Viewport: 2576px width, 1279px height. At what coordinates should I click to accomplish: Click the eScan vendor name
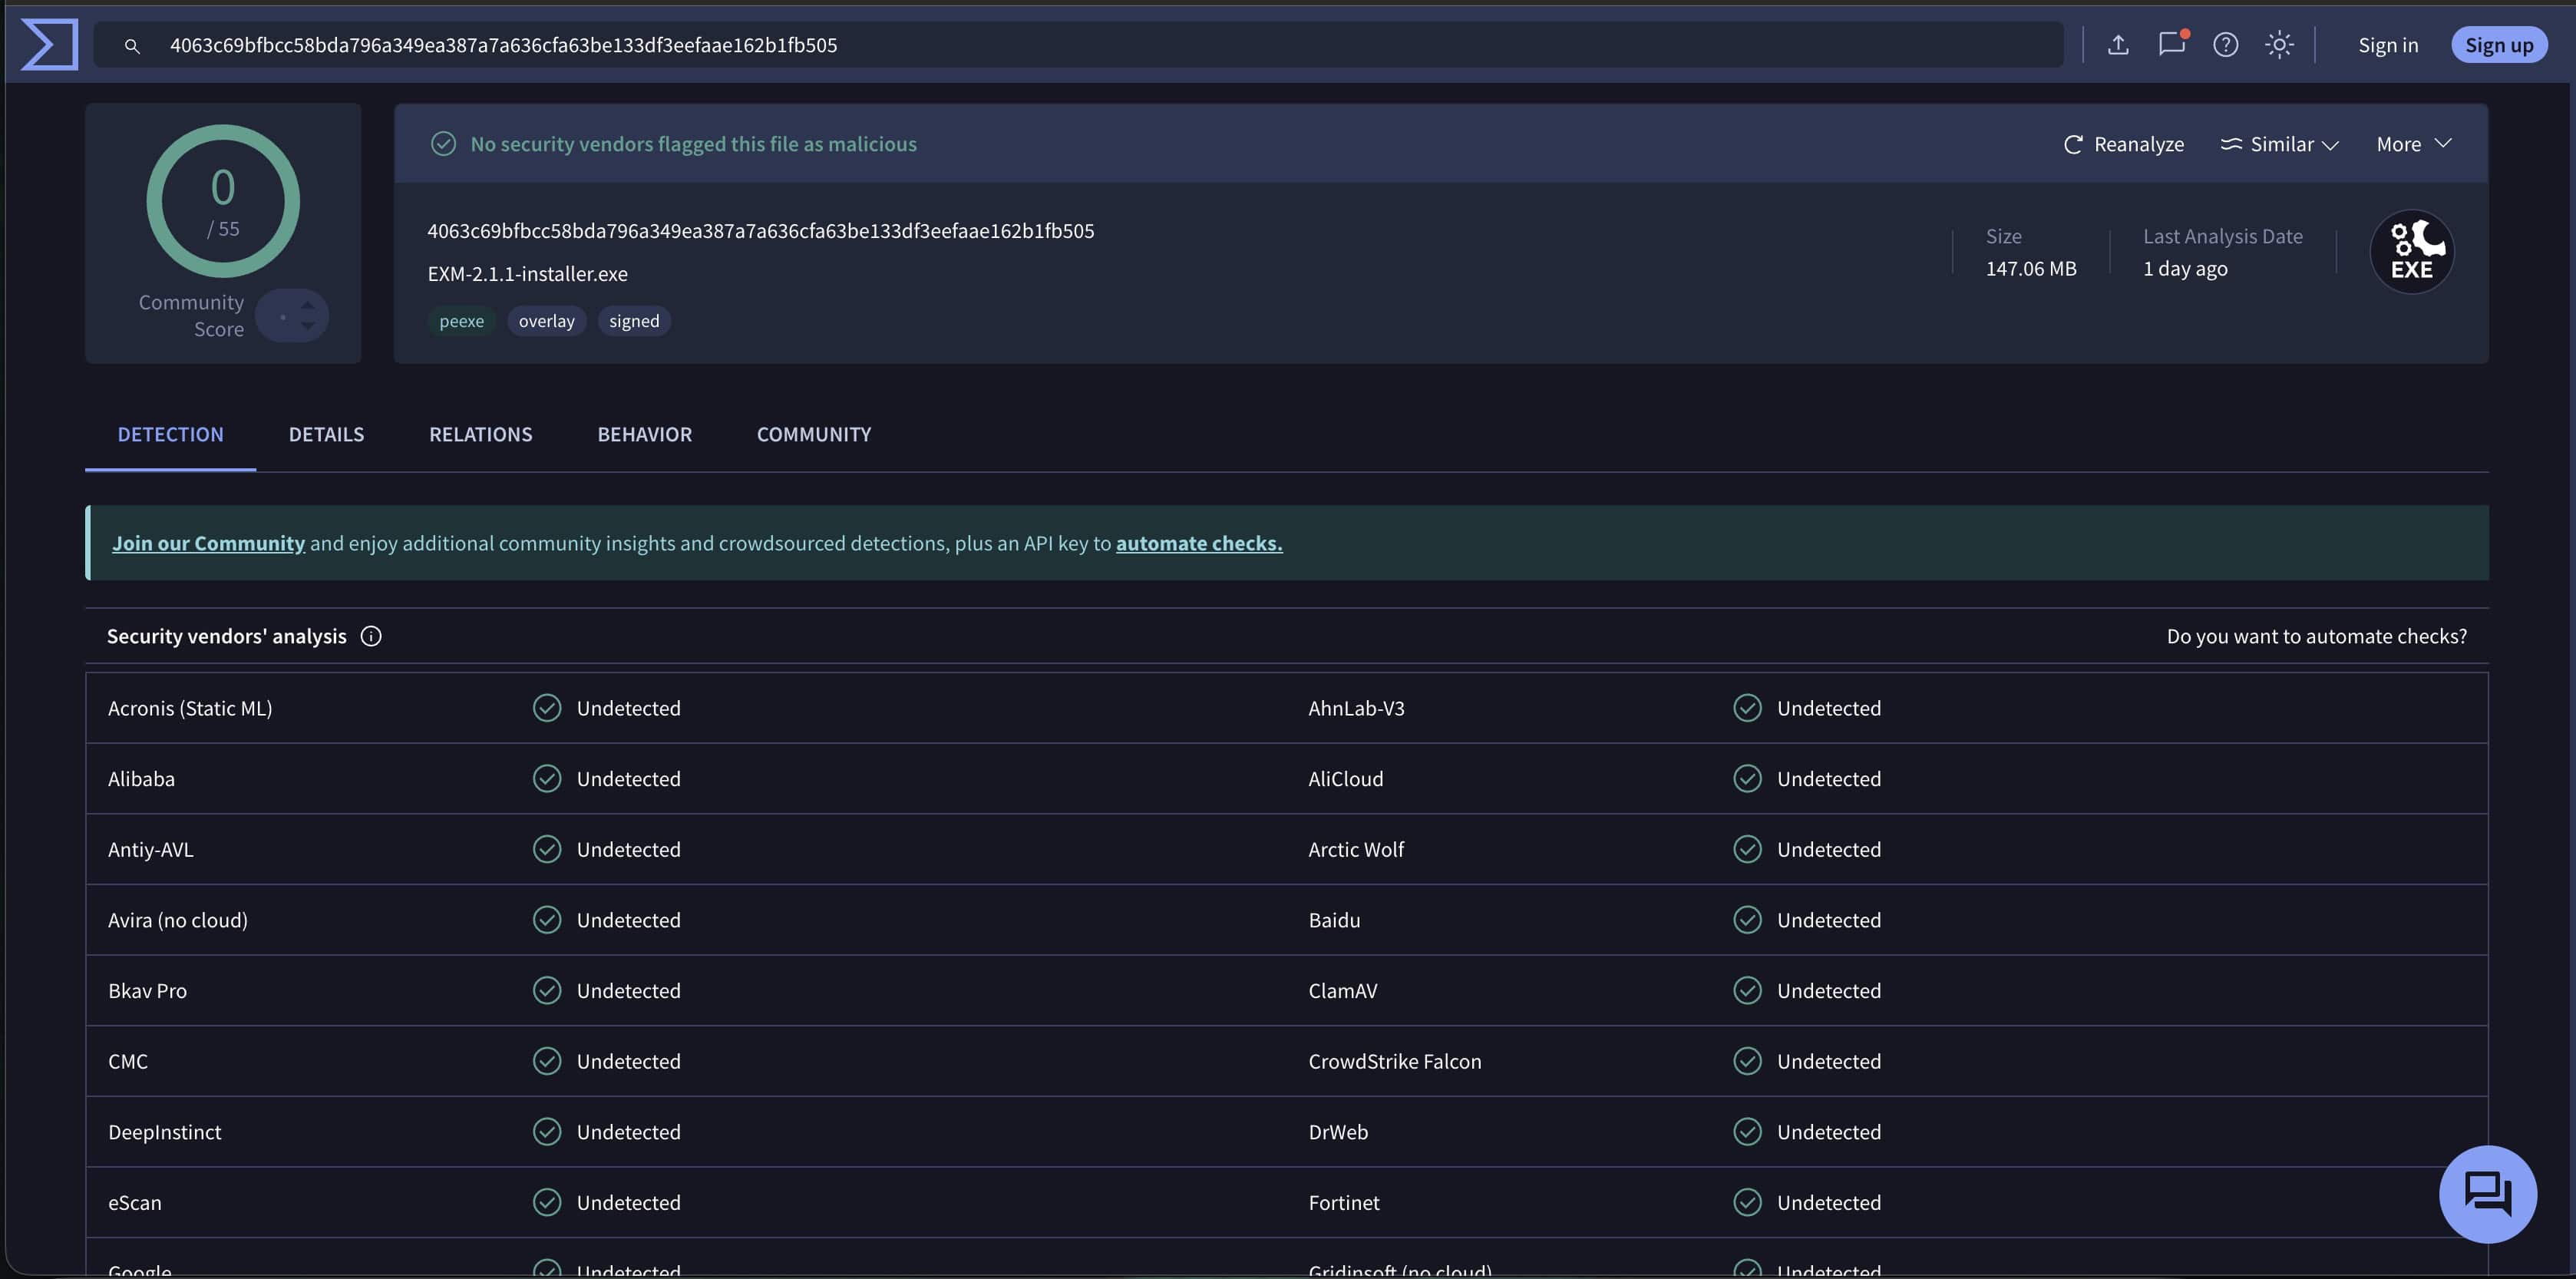coord(135,1203)
